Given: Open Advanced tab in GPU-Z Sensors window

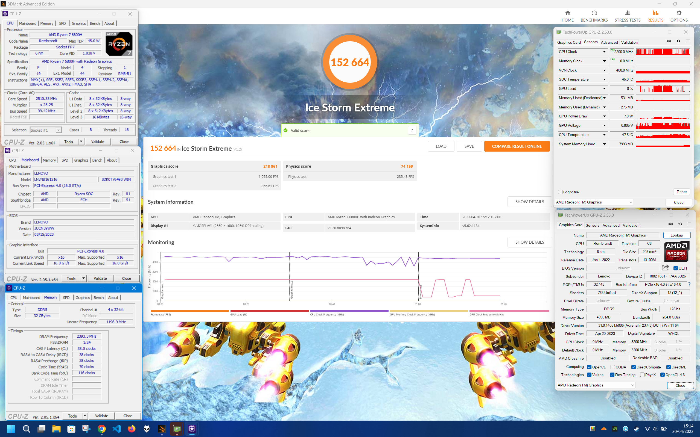Looking at the screenshot, I should (x=609, y=42).
